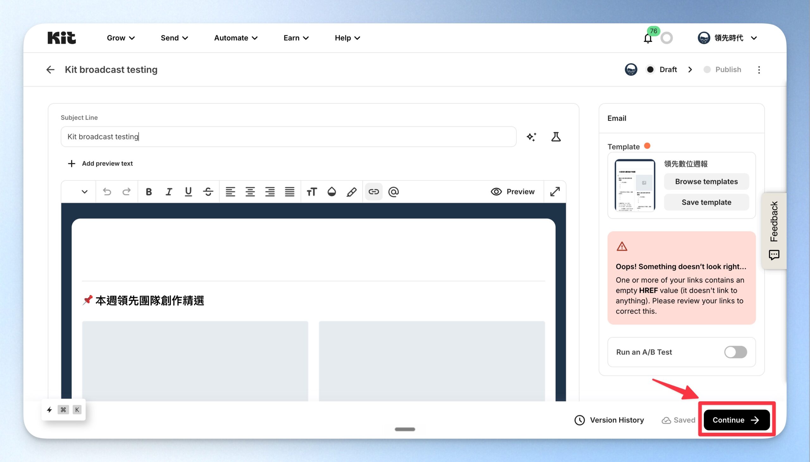Click Browse templates button
The image size is (810, 462).
point(707,181)
